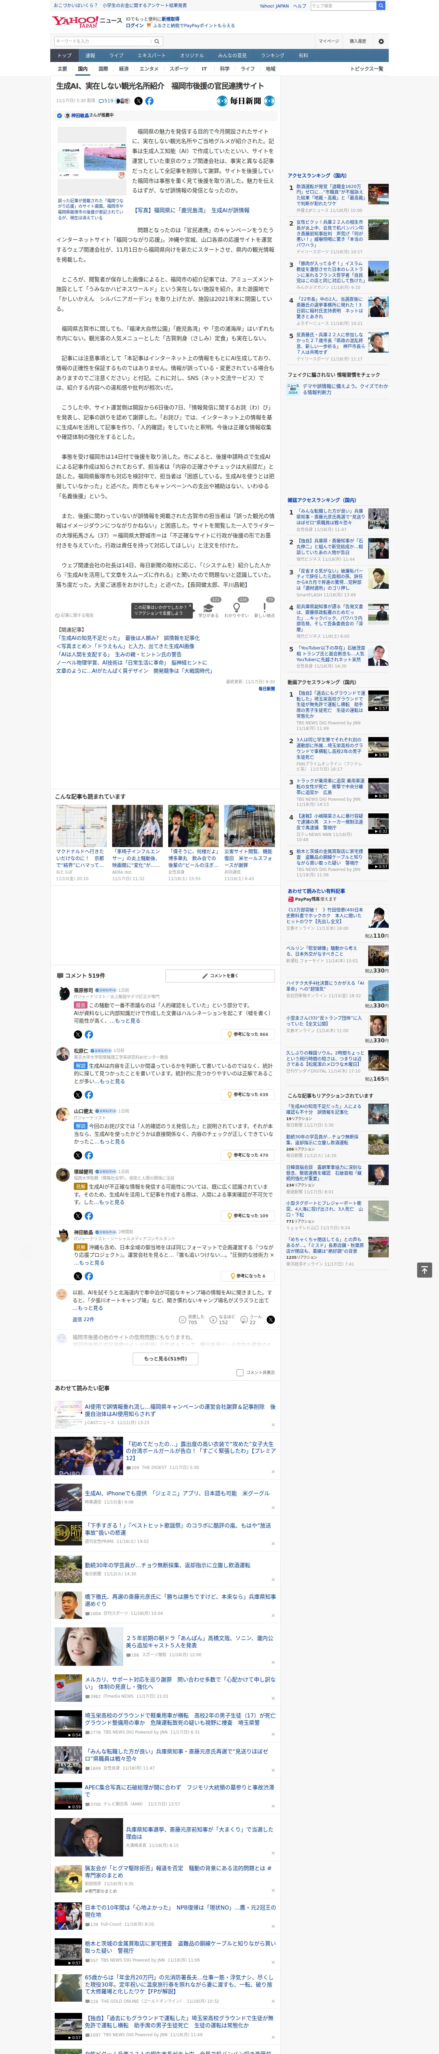Screen dimensions: 439x2054
Task: Click the ログイン link
Action: click(135, 26)
